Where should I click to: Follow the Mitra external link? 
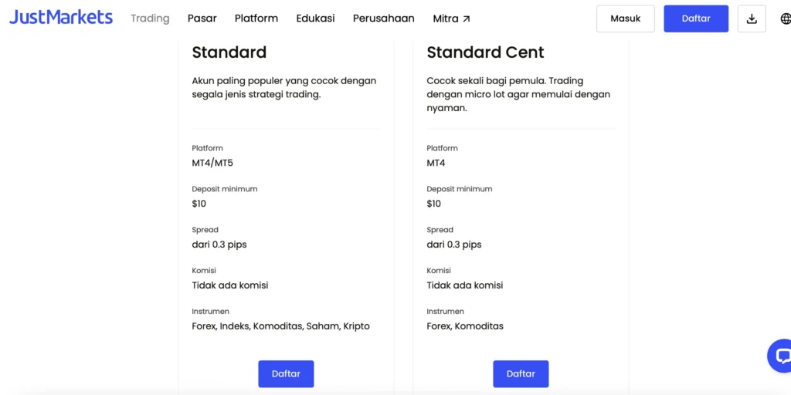451,19
